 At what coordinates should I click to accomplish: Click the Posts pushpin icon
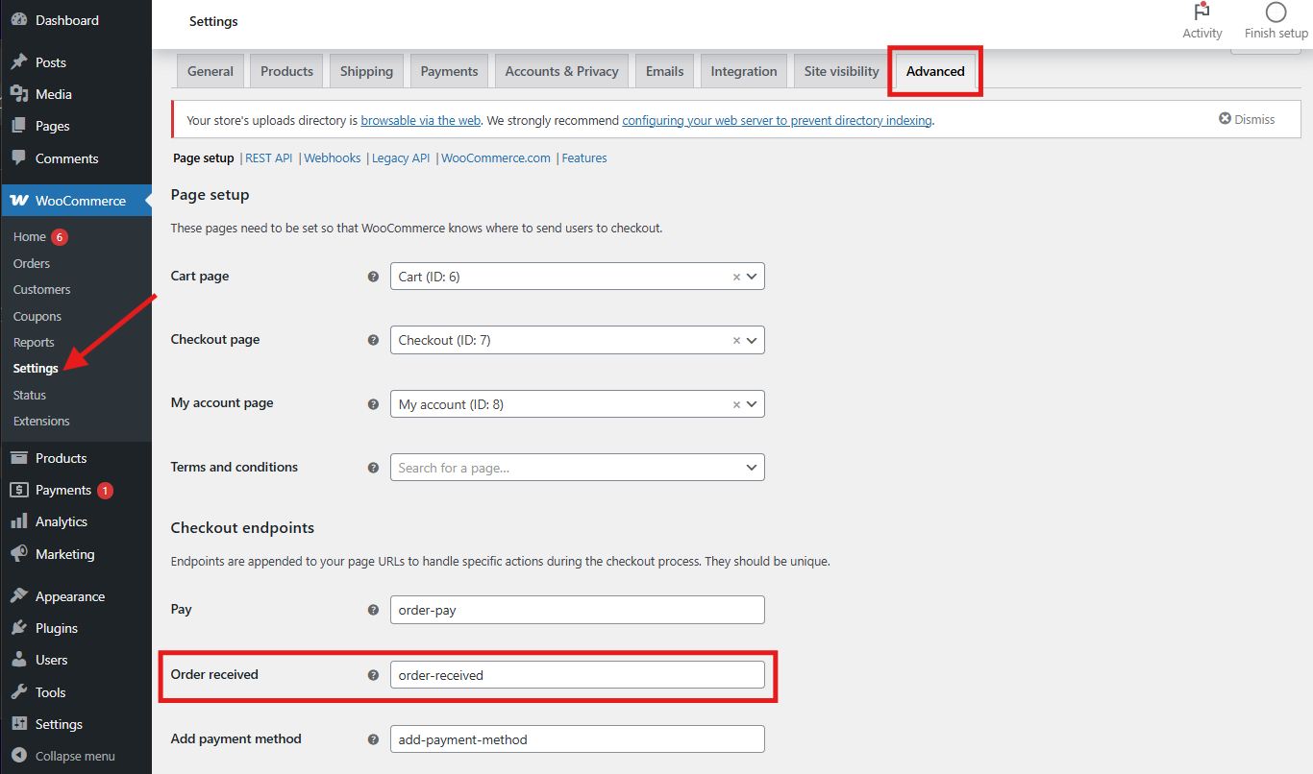pos(18,62)
